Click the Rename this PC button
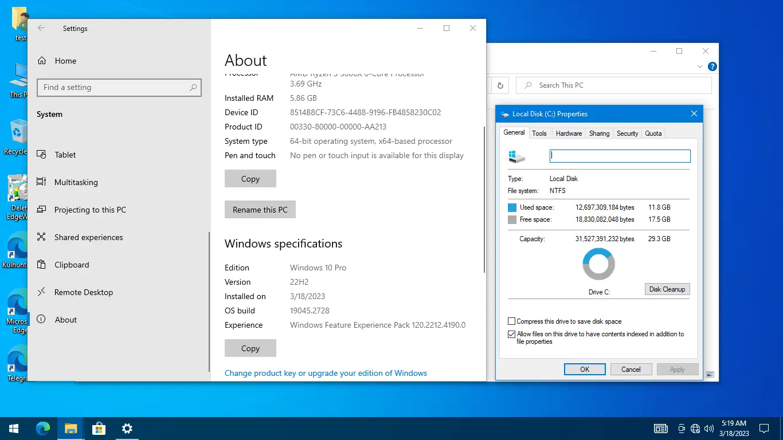This screenshot has width=783, height=440. [x=260, y=209]
